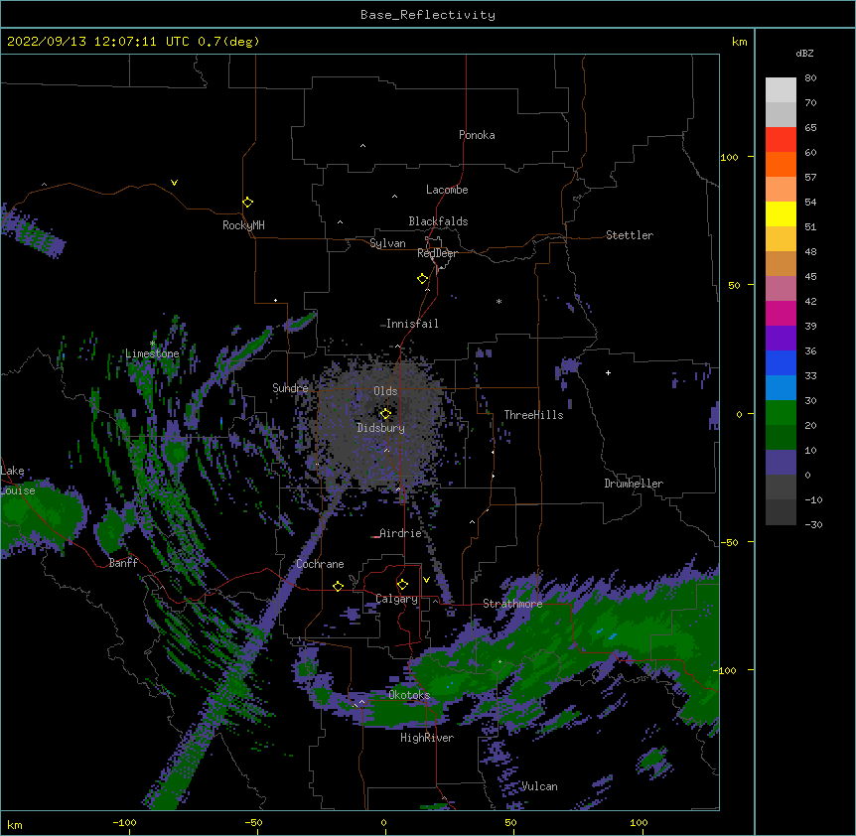Click the yellow diamond marker south of RedDeer
856x836 pixels.
[x=422, y=279]
